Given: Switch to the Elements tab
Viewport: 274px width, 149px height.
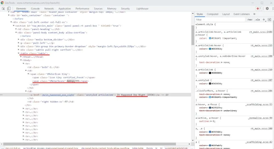Looking at the screenshot, I should [x=21, y=8].
